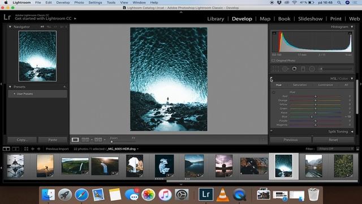Open Grid view from filmstrip bar
This screenshot has width=362, height=204.
click(x=26, y=149)
